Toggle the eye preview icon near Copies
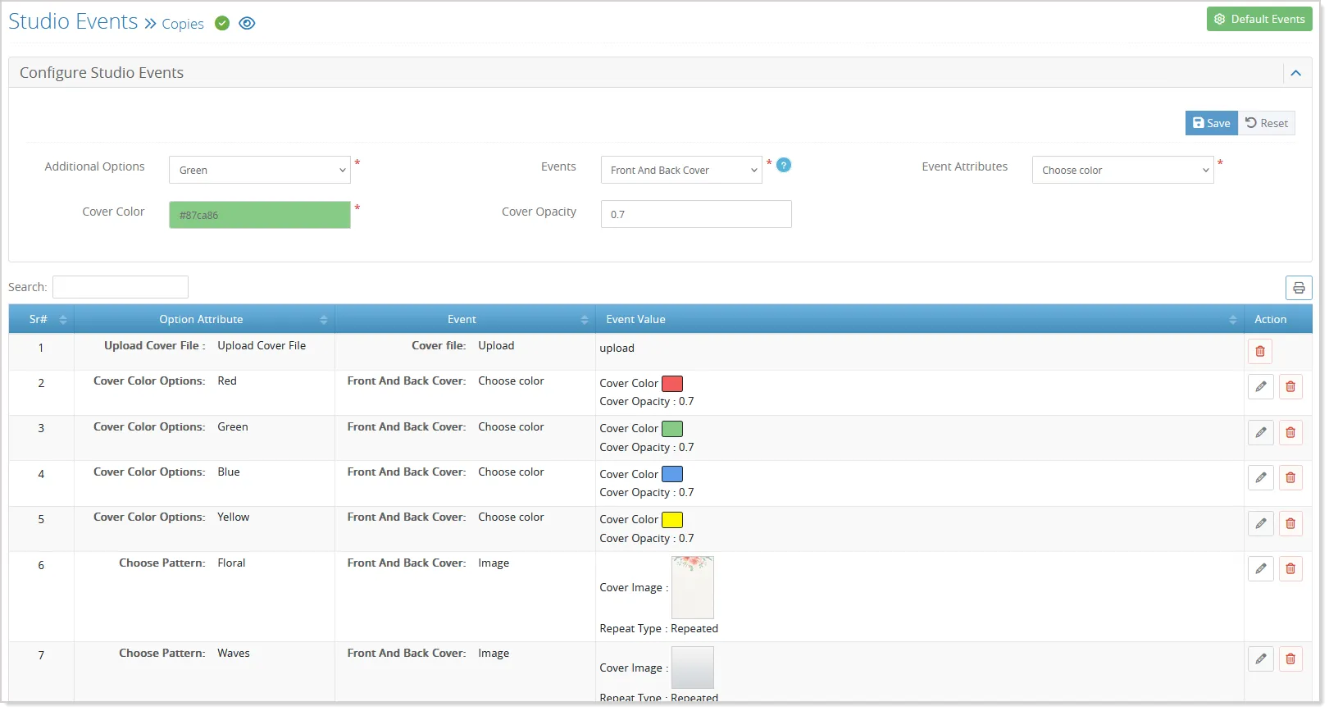 coord(247,23)
